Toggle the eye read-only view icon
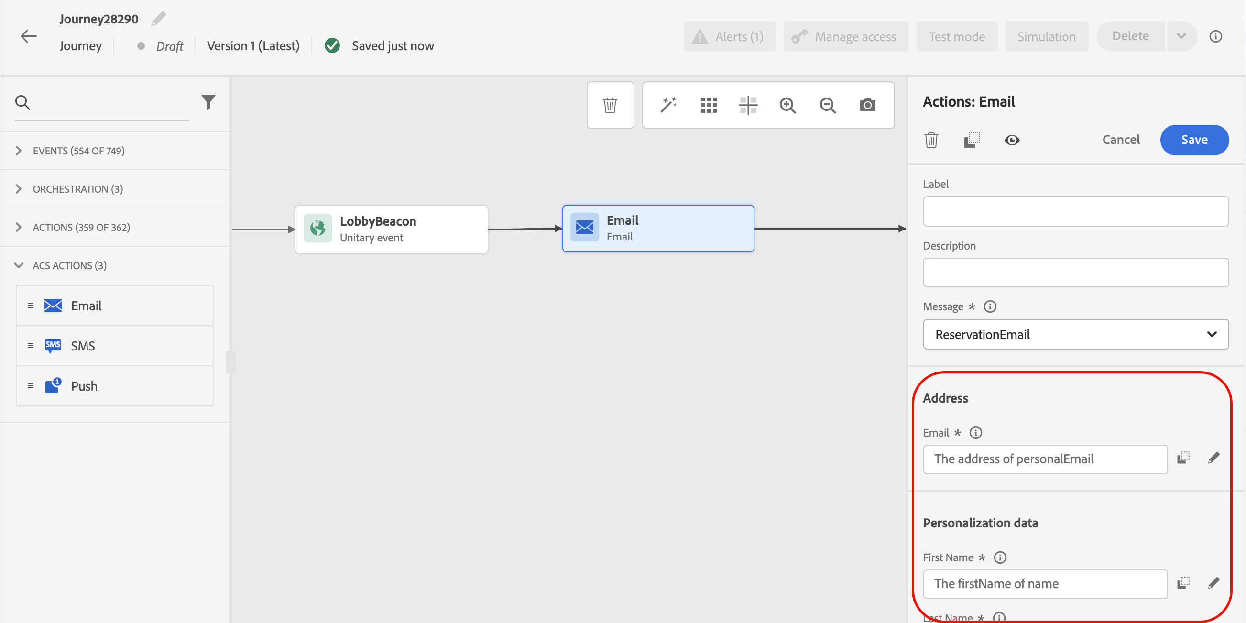The image size is (1246, 623). [x=1011, y=140]
